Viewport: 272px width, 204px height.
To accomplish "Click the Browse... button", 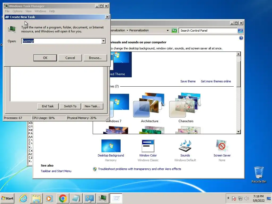I will 95,58.
